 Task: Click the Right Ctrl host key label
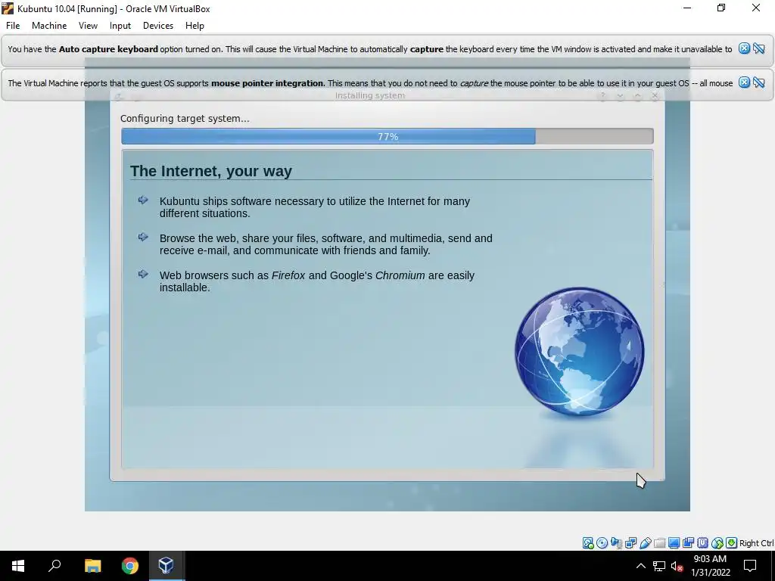(756, 543)
